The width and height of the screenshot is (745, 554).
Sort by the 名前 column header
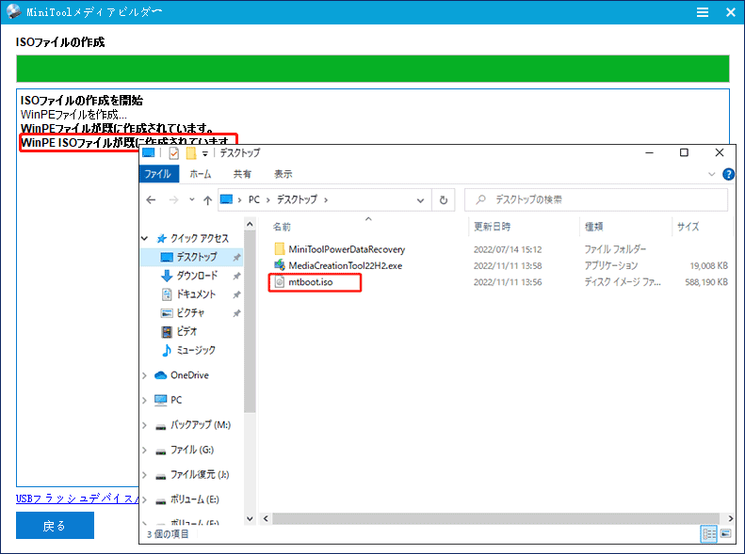(282, 227)
